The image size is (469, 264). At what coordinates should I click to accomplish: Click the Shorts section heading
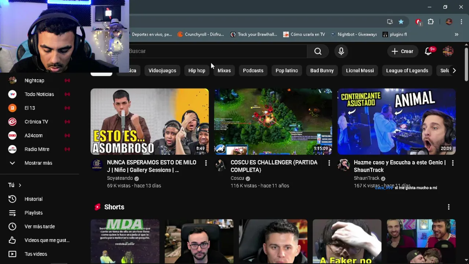(x=114, y=207)
